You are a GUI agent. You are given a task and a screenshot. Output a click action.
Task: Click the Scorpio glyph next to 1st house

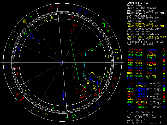pos(164,49)
